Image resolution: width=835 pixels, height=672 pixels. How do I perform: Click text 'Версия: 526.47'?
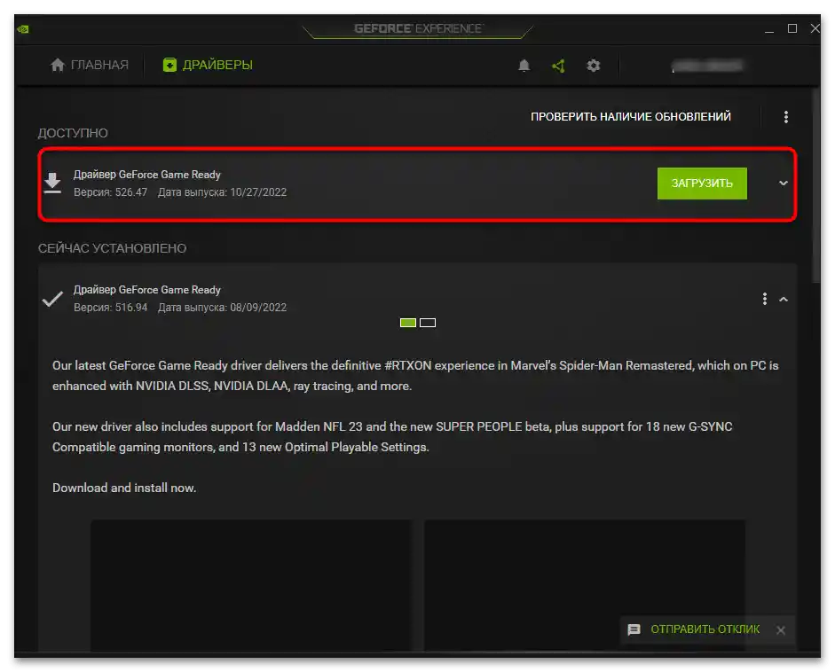pos(110,192)
